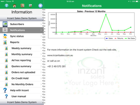Tap the Reports bar chart icon
This screenshot has height=105, width=140.
[x=5, y=42]
